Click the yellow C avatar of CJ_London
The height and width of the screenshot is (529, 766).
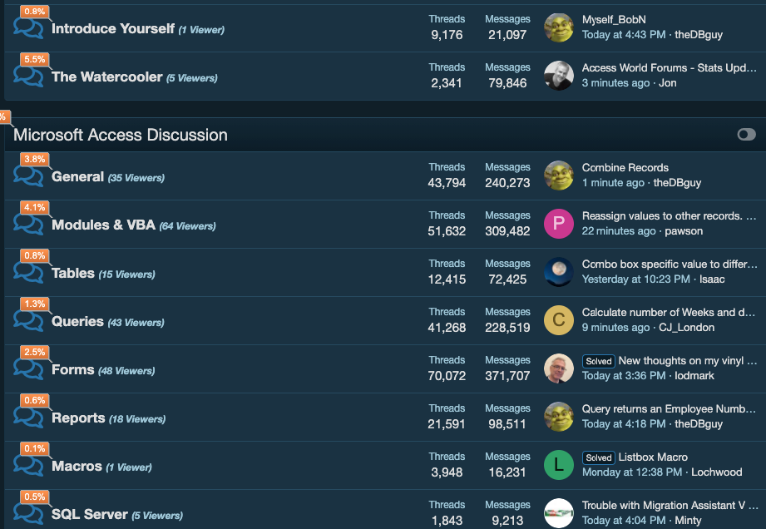(x=559, y=320)
